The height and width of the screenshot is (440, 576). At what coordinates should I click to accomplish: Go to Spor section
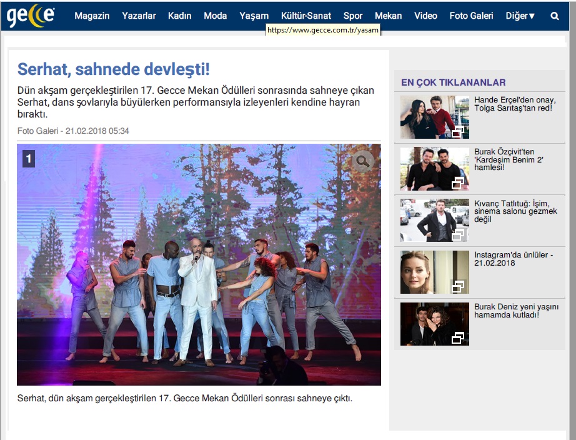point(353,16)
